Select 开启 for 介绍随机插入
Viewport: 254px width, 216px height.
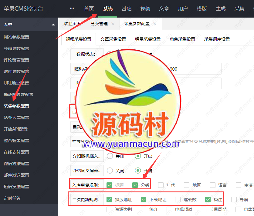pos(138,156)
